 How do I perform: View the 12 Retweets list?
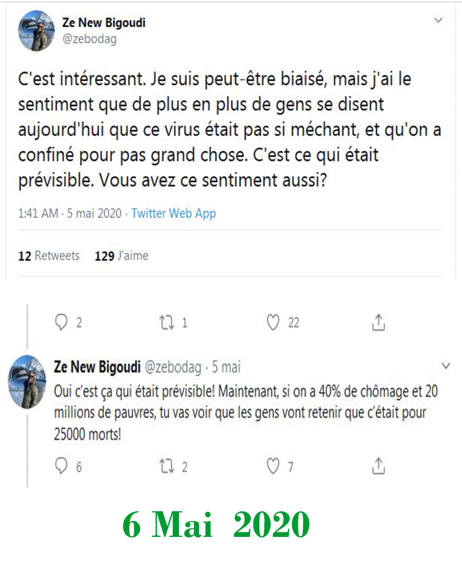pos(48,256)
